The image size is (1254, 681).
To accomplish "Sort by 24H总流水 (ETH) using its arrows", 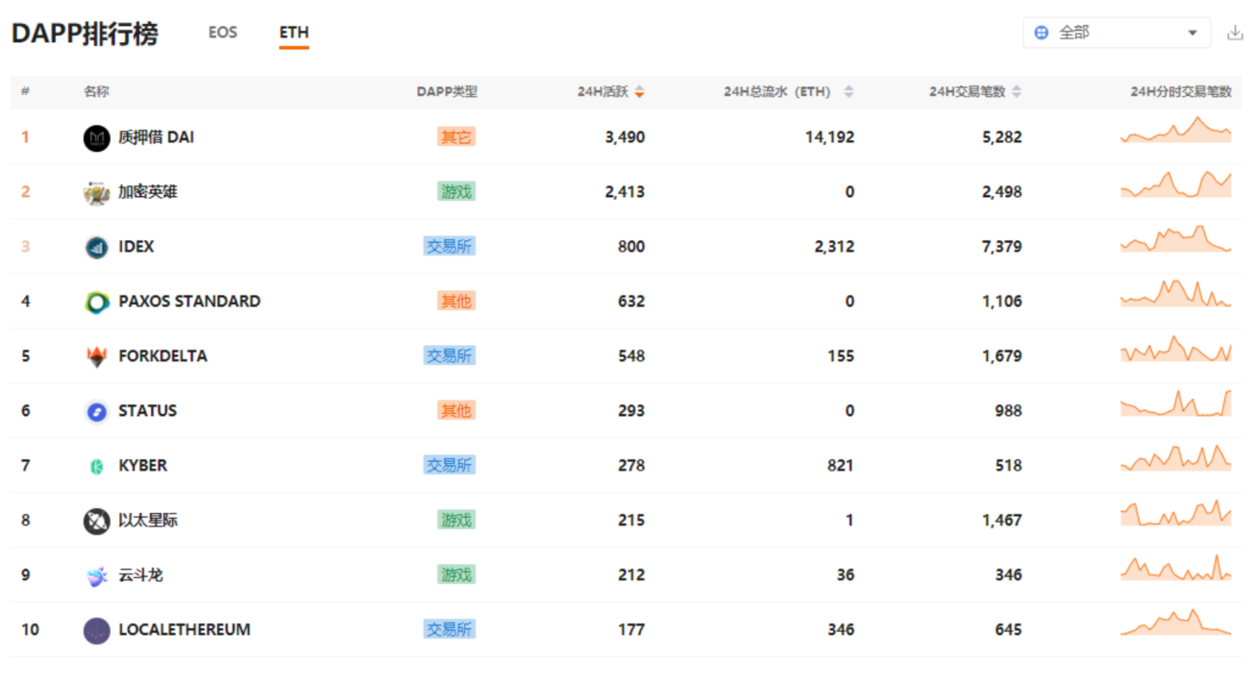I will (848, 92).
